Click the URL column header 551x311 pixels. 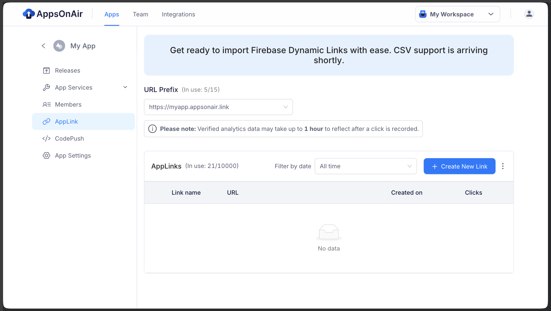pyautogui.click(x=233, y=193)
